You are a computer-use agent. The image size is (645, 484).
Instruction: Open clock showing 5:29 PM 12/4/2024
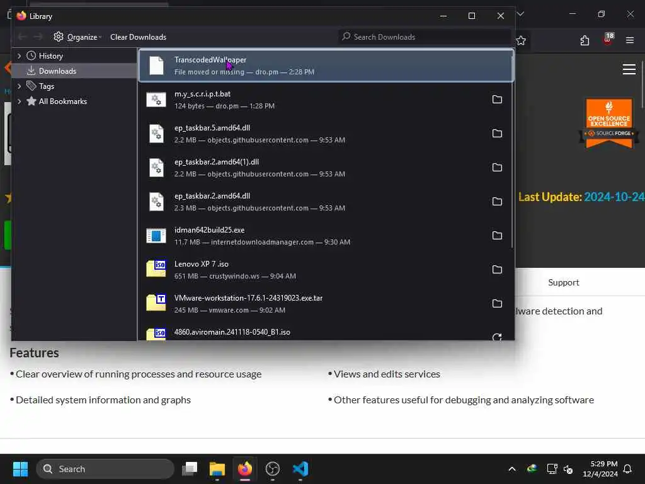click(600, 469)
